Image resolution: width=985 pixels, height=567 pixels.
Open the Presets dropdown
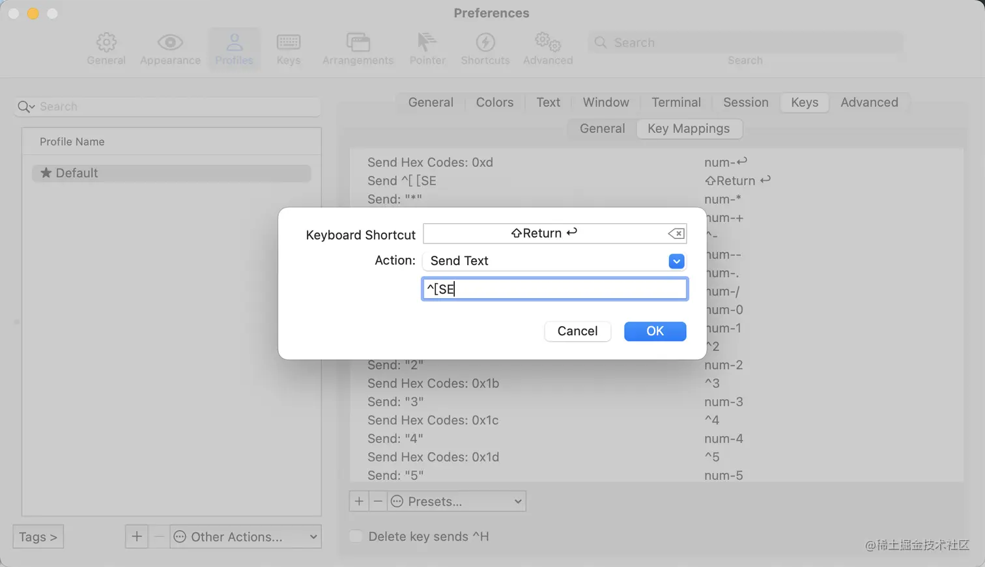click(457, 501)
